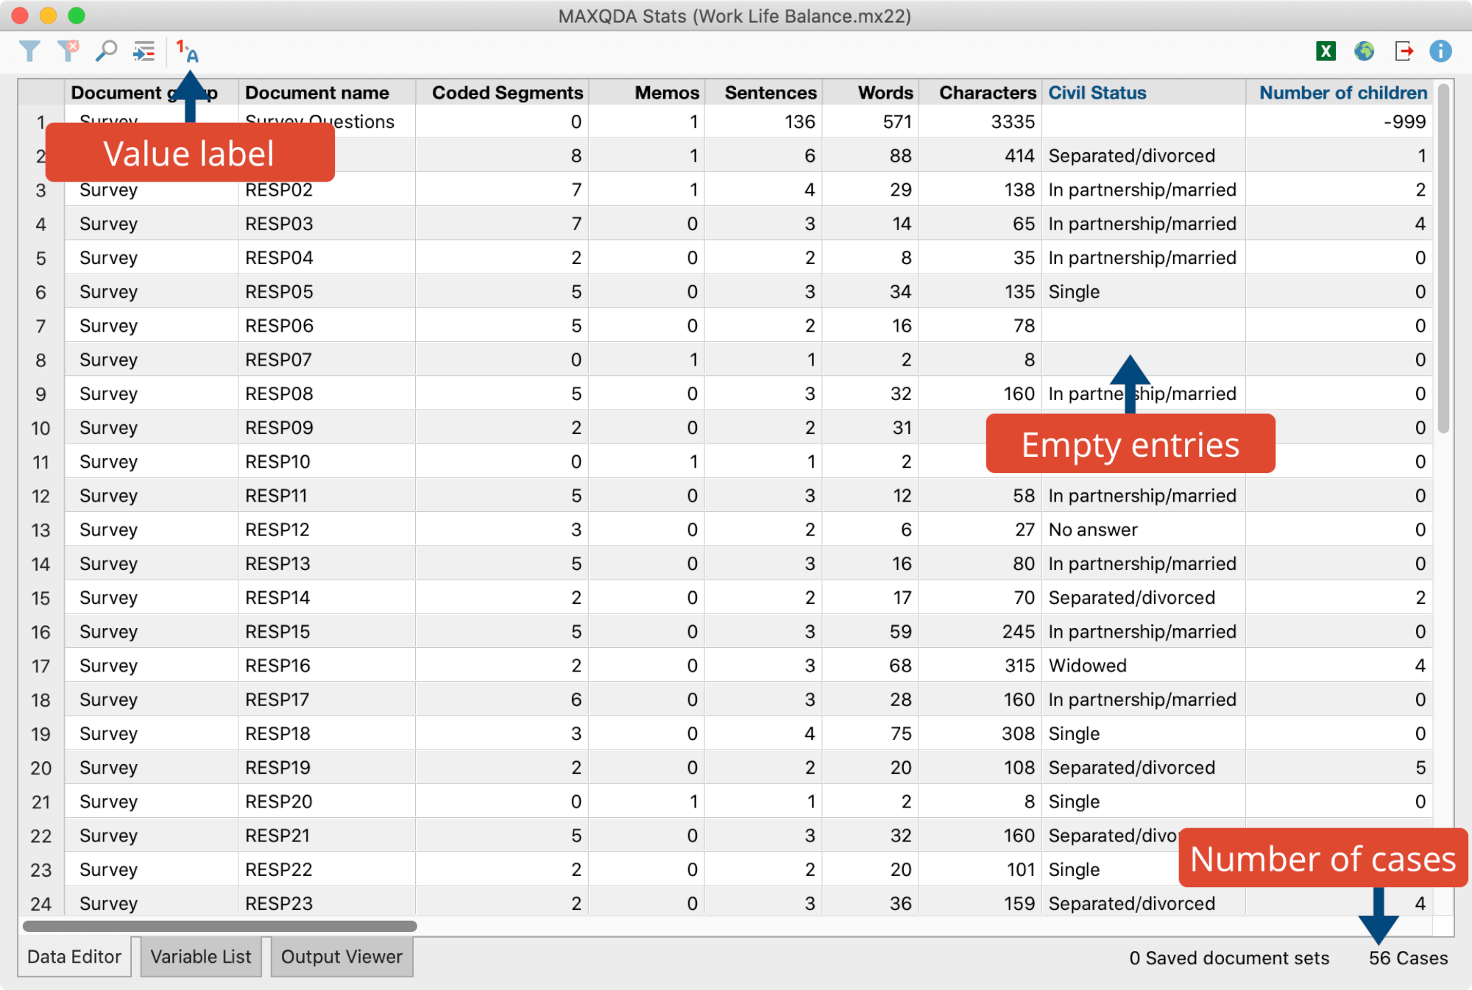Click the 56 Cases status text

pos(1408,958)
